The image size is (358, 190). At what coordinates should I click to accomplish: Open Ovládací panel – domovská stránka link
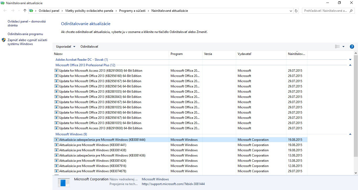coord(26,24)
